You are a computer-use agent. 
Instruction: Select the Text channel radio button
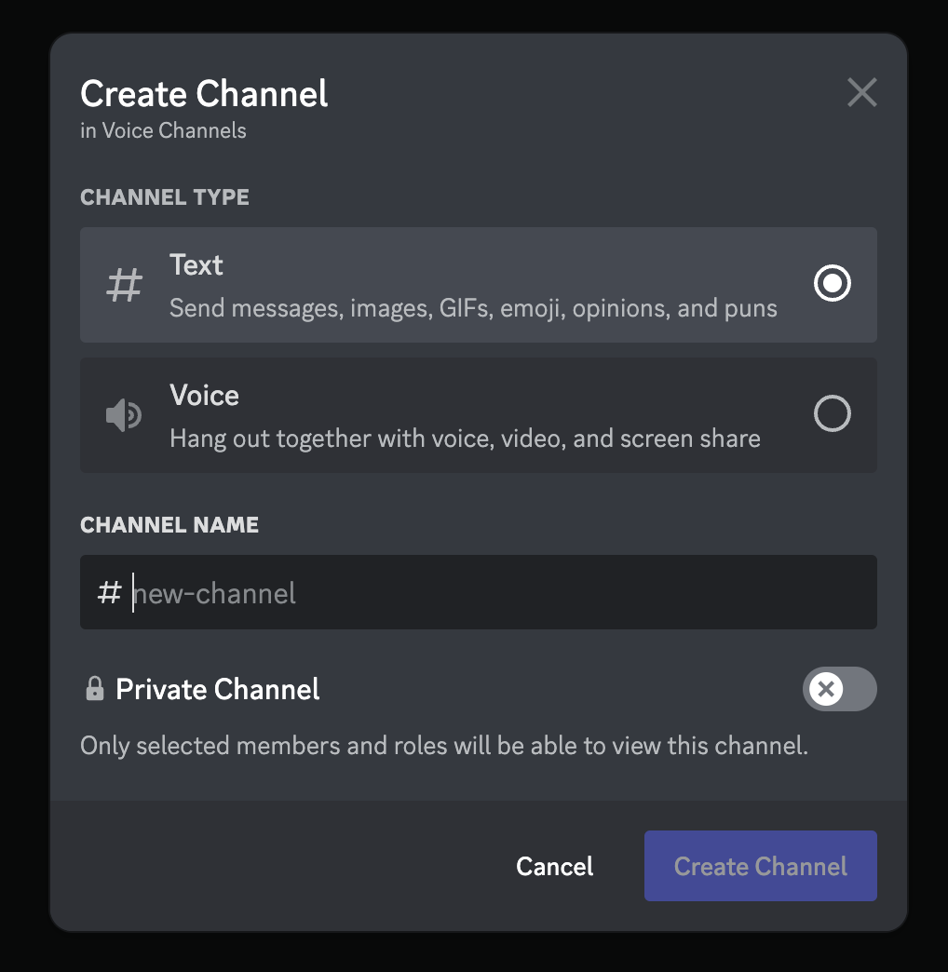click(x=832, y=283)
